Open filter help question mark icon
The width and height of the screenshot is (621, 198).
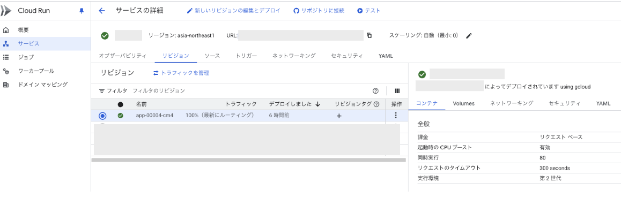click(375, 91)
